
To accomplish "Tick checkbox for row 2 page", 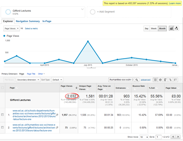I will [3, 127].
